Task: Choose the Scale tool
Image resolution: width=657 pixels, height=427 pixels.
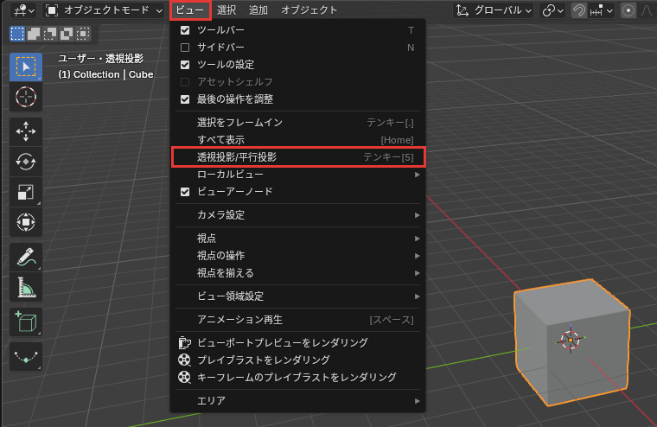Action: pos(26,192)
